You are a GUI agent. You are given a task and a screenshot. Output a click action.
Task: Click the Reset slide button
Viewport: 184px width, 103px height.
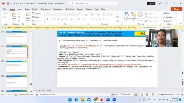tap(36, 17)
